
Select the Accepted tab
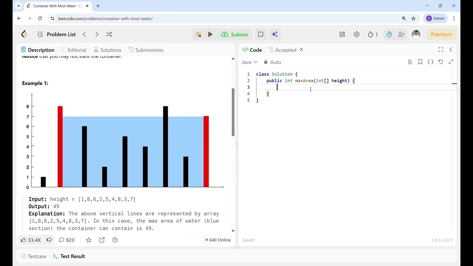tap(282, 50)
